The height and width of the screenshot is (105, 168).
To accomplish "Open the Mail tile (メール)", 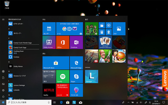I will (70, 29).
